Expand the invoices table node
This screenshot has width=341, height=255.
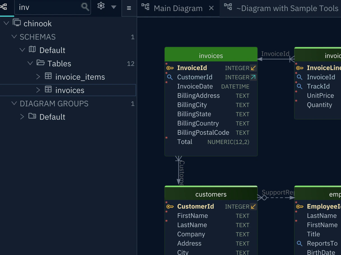point(38,90)
